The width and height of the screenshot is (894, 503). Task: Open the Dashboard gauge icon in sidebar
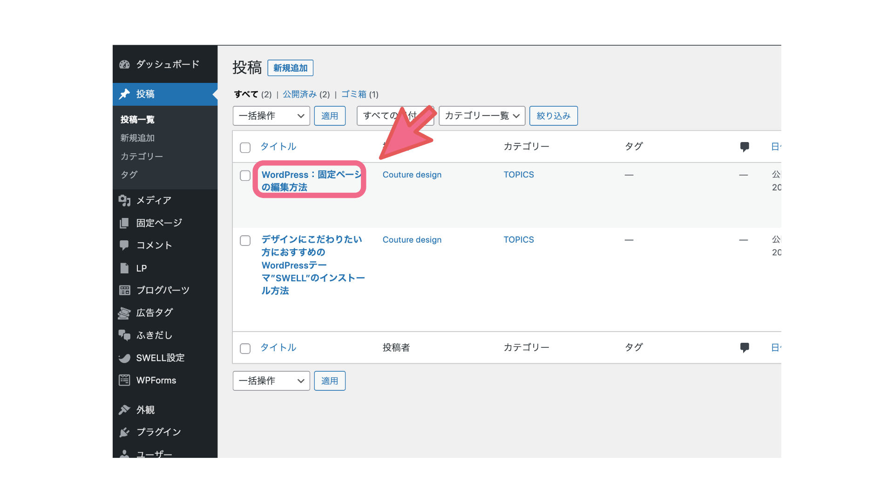click(x=124, y=64)
